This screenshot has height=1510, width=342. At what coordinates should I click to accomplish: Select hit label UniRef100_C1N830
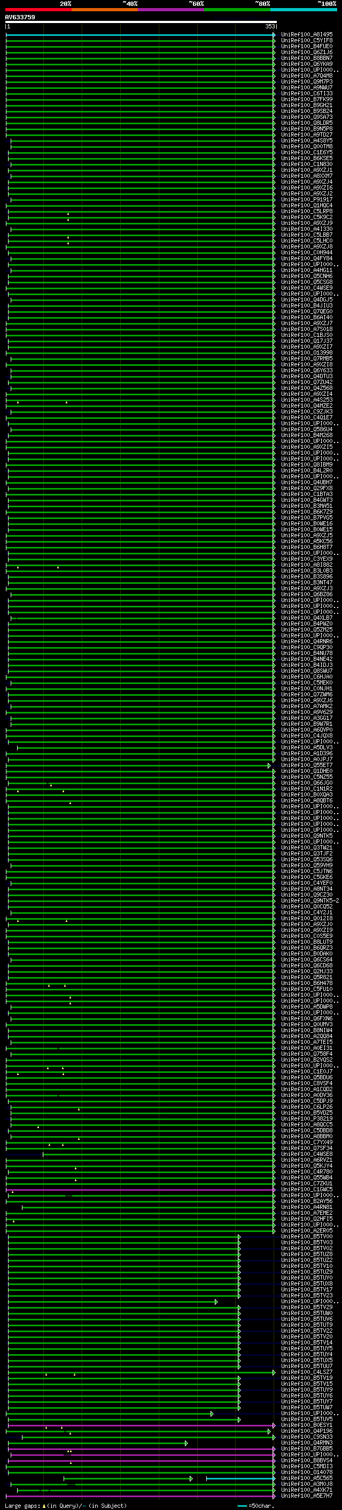[x=307, y=164]
